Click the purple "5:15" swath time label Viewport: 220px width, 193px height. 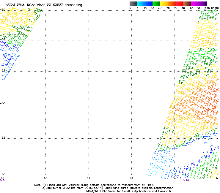pos(3,180)
